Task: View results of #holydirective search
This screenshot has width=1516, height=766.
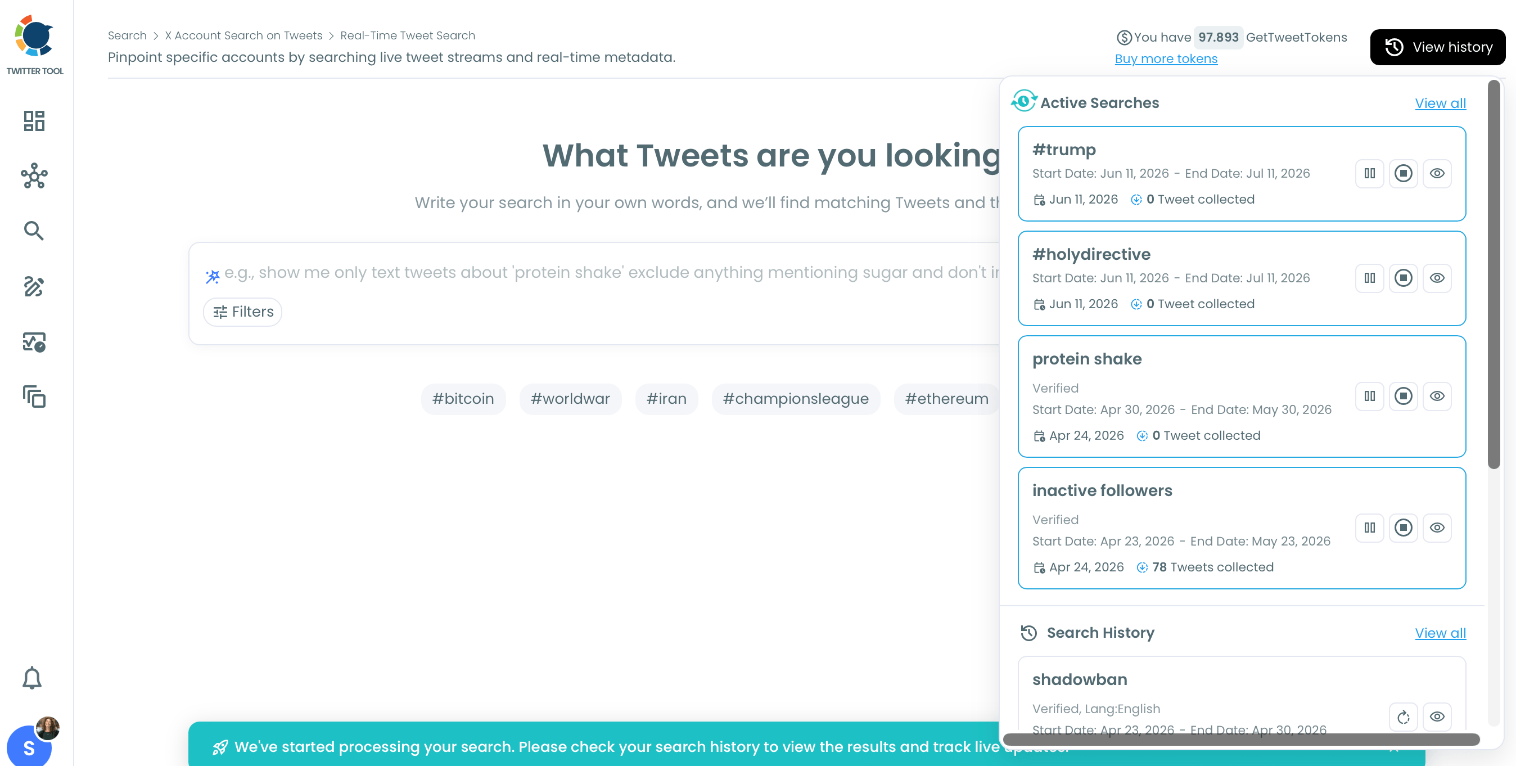Action: coord(1437,278)
